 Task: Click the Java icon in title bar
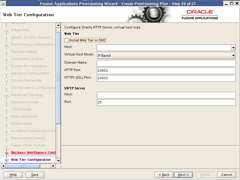(x=3, y=3)
